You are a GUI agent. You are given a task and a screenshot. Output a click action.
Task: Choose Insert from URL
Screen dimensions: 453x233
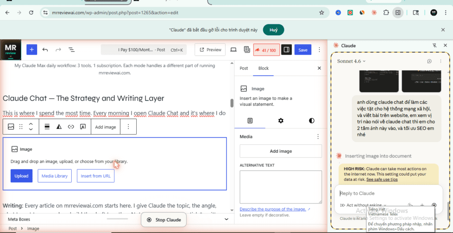[96, 176]
